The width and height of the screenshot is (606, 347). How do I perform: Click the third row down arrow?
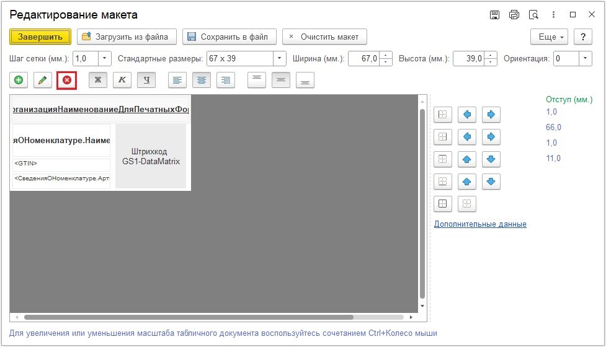pos(491,159)
